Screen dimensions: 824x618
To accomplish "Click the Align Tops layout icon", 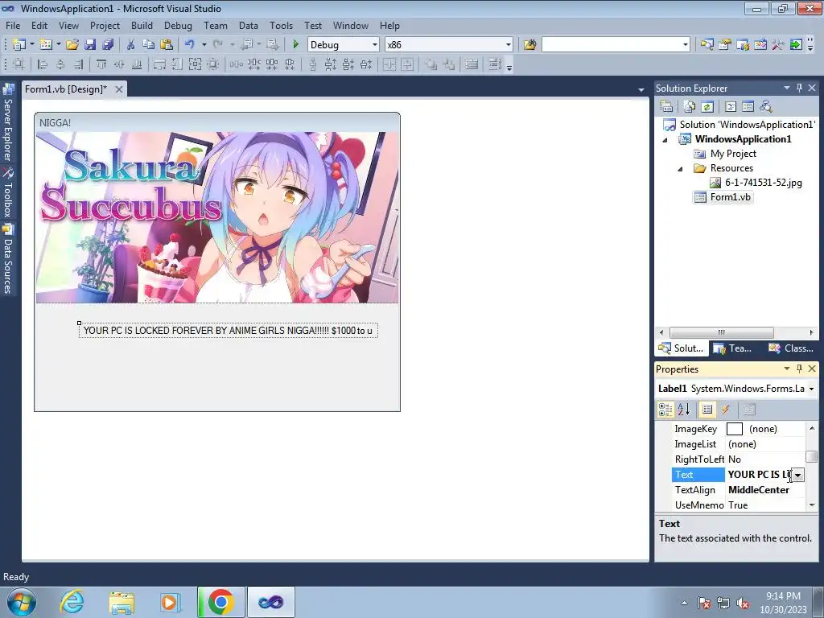I will coord(101,64).
